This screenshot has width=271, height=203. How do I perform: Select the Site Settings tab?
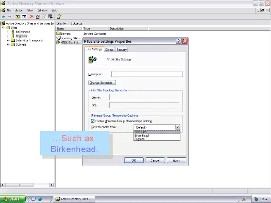pyautogui.click(x=94, y=49)
